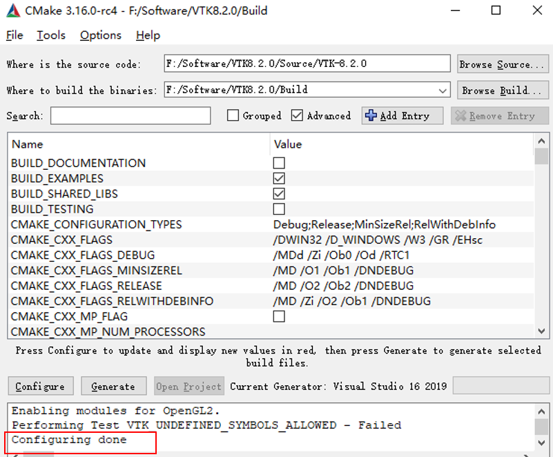Open the Options menu
The image size is (553, 457).
[x=101, y=35]
